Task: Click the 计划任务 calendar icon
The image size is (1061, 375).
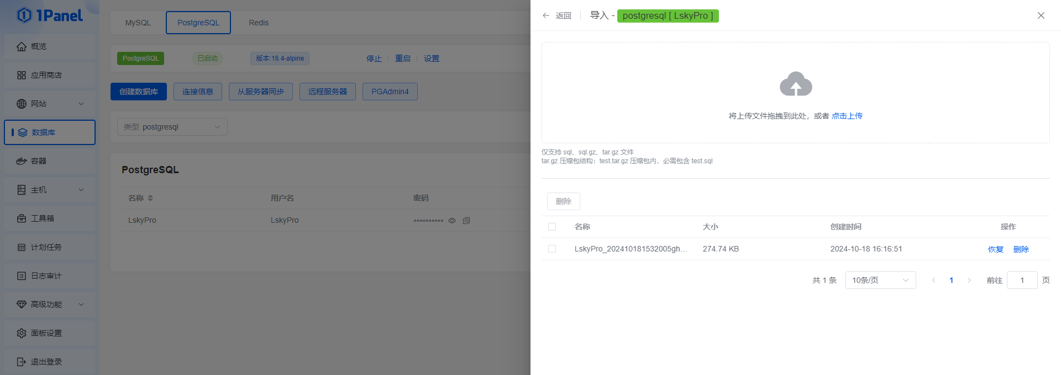Action: tap(22, 247)
